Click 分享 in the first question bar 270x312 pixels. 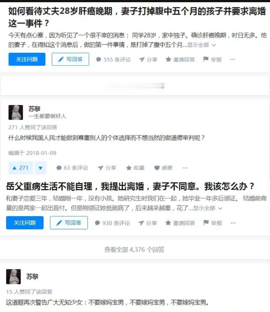pyautogui.click(x=148, y=59)
